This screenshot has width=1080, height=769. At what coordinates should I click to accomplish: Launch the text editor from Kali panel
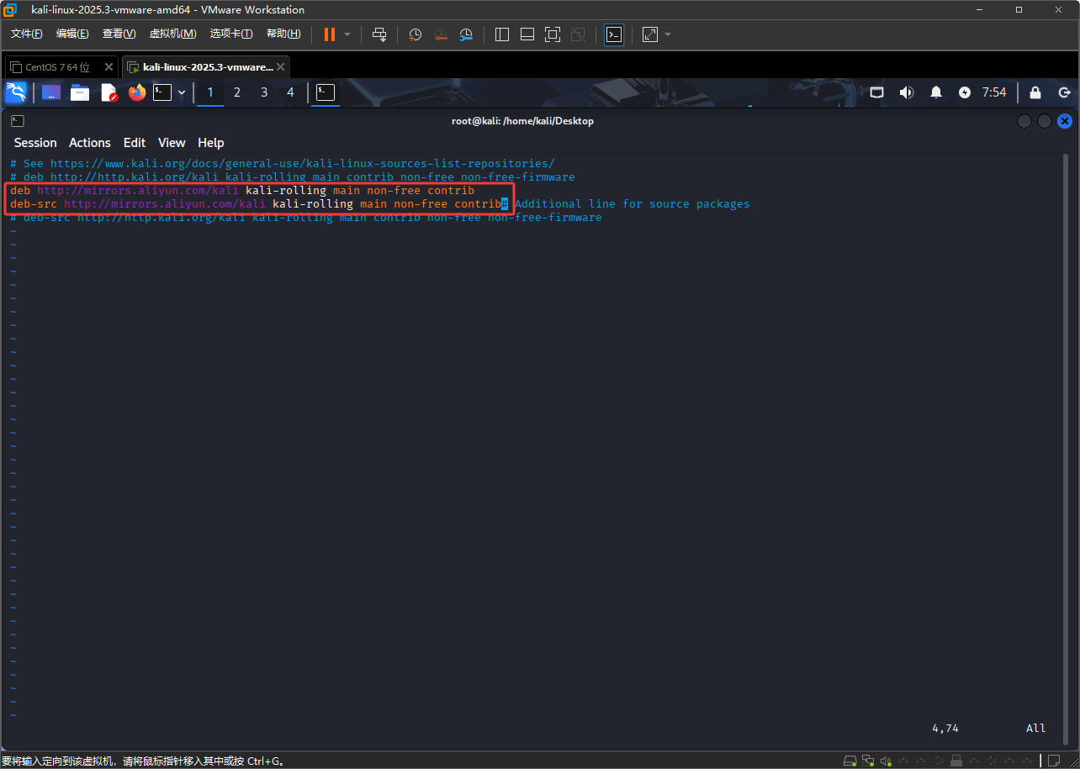pyautogui.click(x=109, y=92)
